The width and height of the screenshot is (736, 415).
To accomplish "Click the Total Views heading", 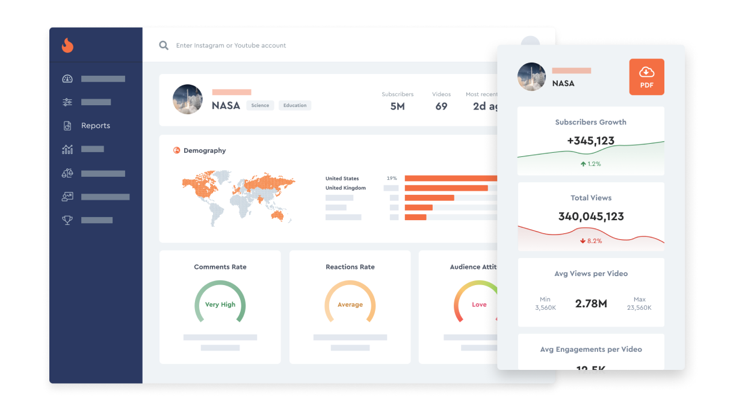I will 591,198.
